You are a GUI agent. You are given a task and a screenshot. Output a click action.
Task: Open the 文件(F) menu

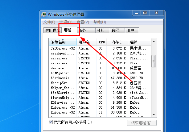tap(49, 22)
